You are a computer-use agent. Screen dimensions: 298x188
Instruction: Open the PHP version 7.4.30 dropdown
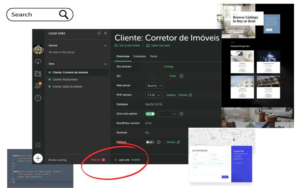point(154,95)
